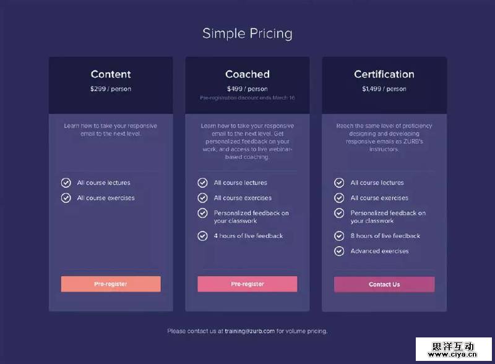The width and height of the screenshot is (495, 364).
Task: Select the Content plan heading
Action: point(111,74)
